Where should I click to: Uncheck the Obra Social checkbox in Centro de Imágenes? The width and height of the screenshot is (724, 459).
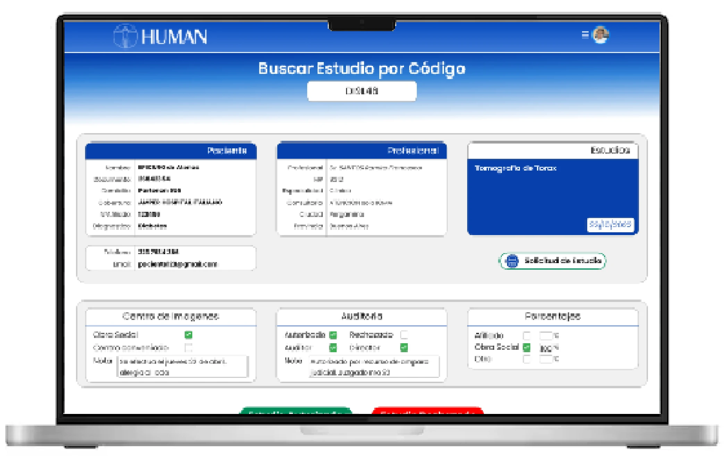(188, 335)
